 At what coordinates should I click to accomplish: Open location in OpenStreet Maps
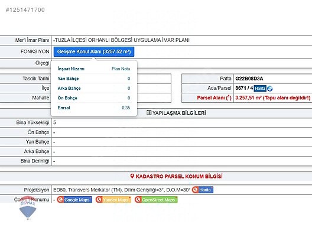click(156, 200)
